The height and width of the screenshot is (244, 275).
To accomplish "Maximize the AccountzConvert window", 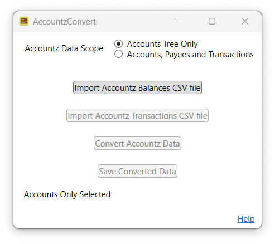I will point(212,21).
